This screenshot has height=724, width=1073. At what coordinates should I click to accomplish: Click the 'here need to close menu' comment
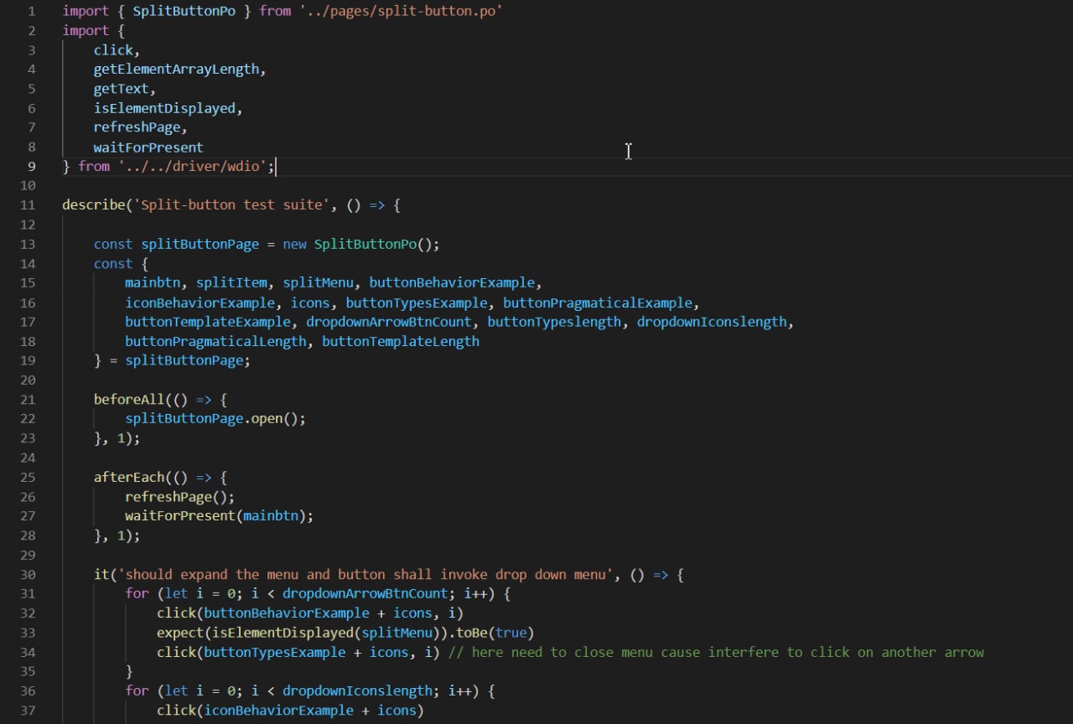pyautogui.click(x=717, y=652)
